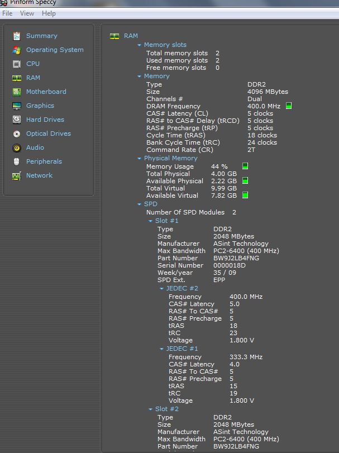Select the 'Cycle Time (tRAS)' row label

pyautogui.click(x=175, y=135)
